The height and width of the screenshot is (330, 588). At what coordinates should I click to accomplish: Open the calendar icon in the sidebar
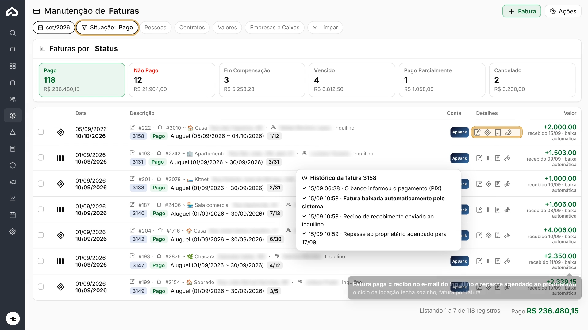click(x=13, y=215)
